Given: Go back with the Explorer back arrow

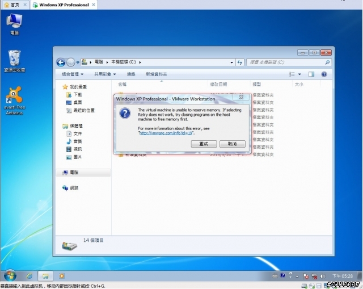Looking at the screenshot, I should (x=61, y=62).
